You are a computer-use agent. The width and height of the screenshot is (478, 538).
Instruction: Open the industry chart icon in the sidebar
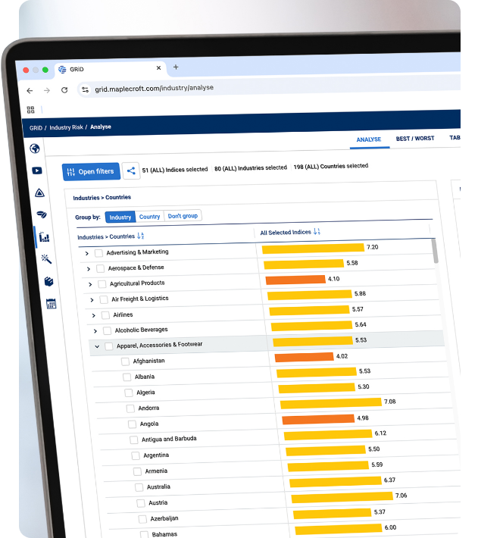pyautogui.click(x=44, y=237)
